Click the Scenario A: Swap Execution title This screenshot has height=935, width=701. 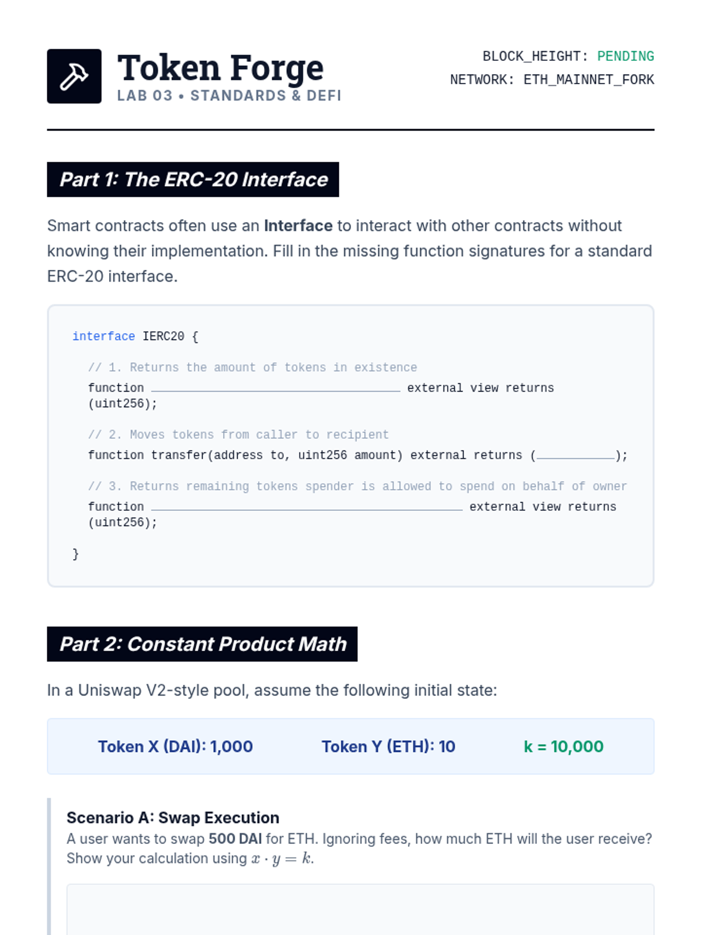tap(173, 818)
